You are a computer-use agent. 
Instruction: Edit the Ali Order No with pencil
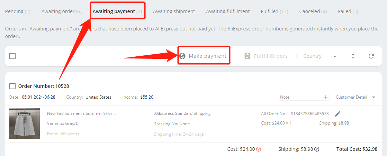click(x=338, y=114)
